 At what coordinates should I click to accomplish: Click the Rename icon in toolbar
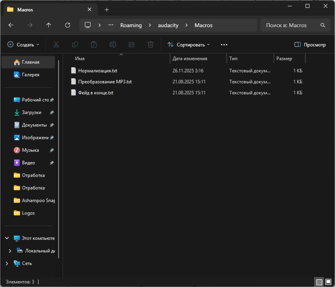(113, 45)
